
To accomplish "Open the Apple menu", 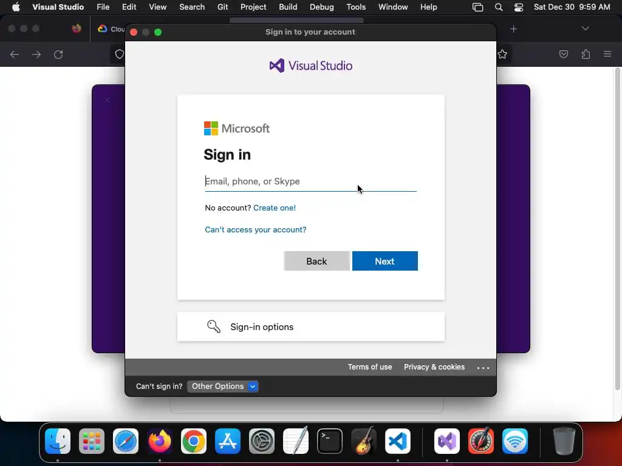I will [x=16, y=7].
